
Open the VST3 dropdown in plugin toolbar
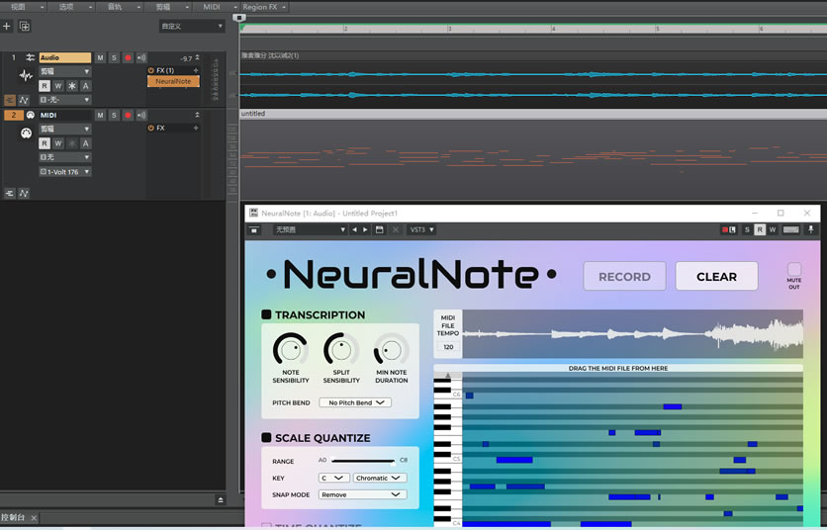pos(422,230)
